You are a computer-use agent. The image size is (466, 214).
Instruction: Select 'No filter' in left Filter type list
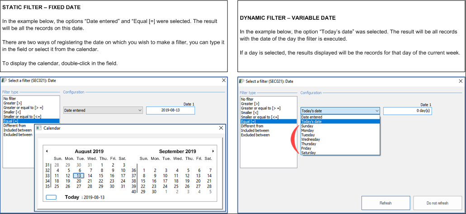click(11, 98)
